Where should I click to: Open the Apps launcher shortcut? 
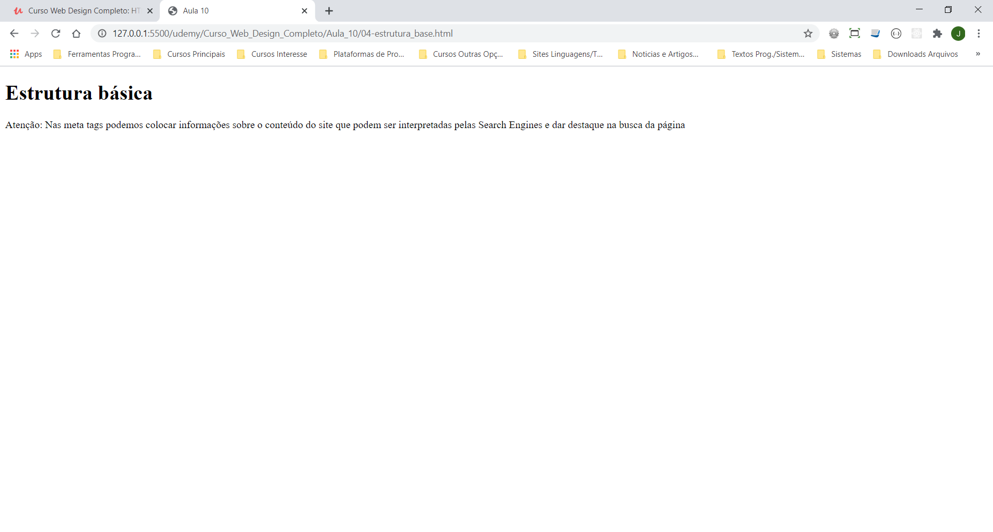(26, 54)
